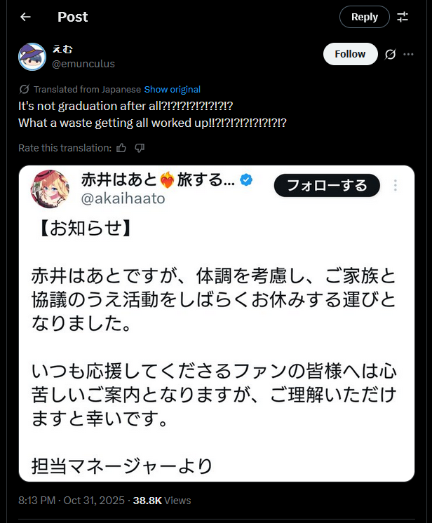432x523 pixels.
Task: Show original Japanese text
Action: 172,90
